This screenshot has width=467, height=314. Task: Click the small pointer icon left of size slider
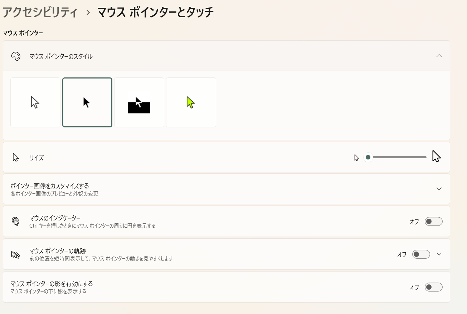[357, 158]
